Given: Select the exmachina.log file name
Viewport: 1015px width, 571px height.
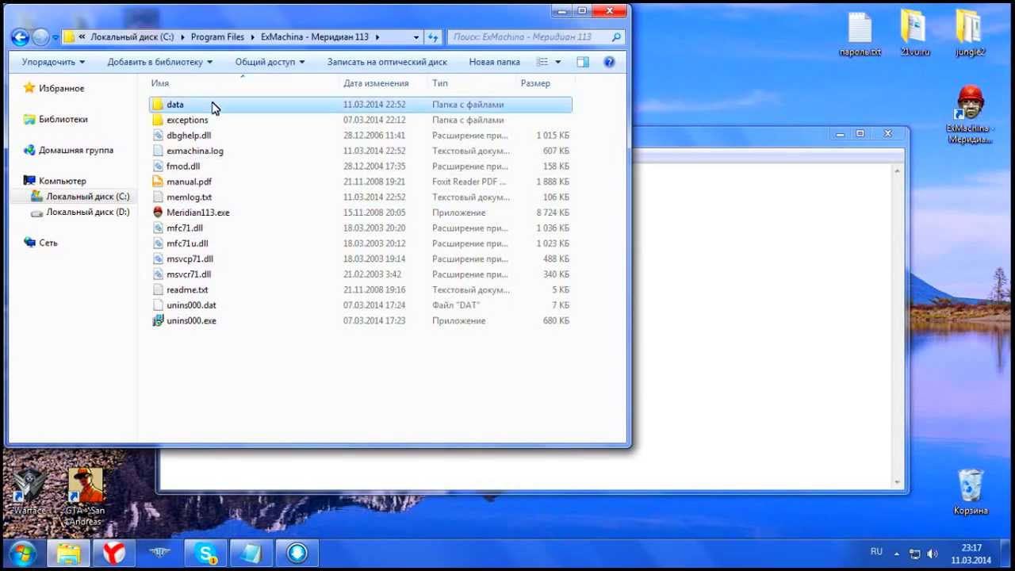Looking at the screenshot, I should (x=195, y=151).
